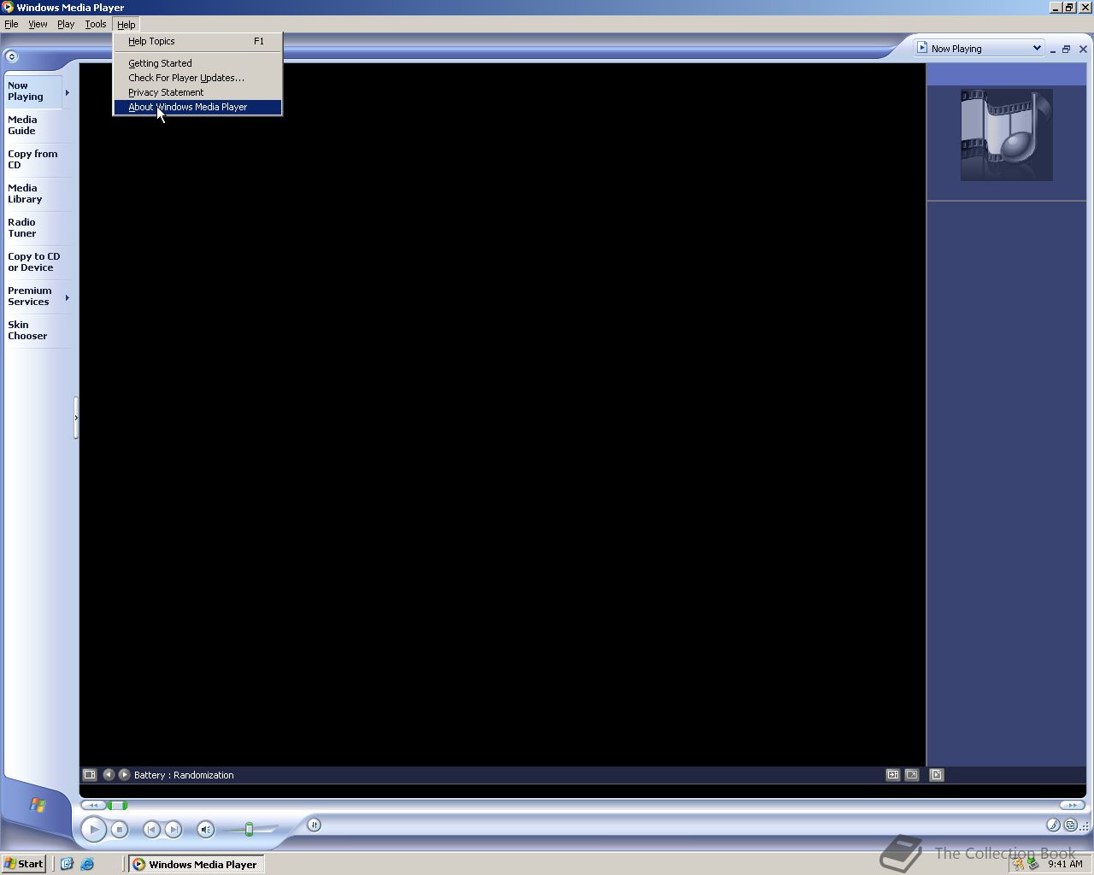
Task: Open the Media Library tab
Action: click(38, 194)
